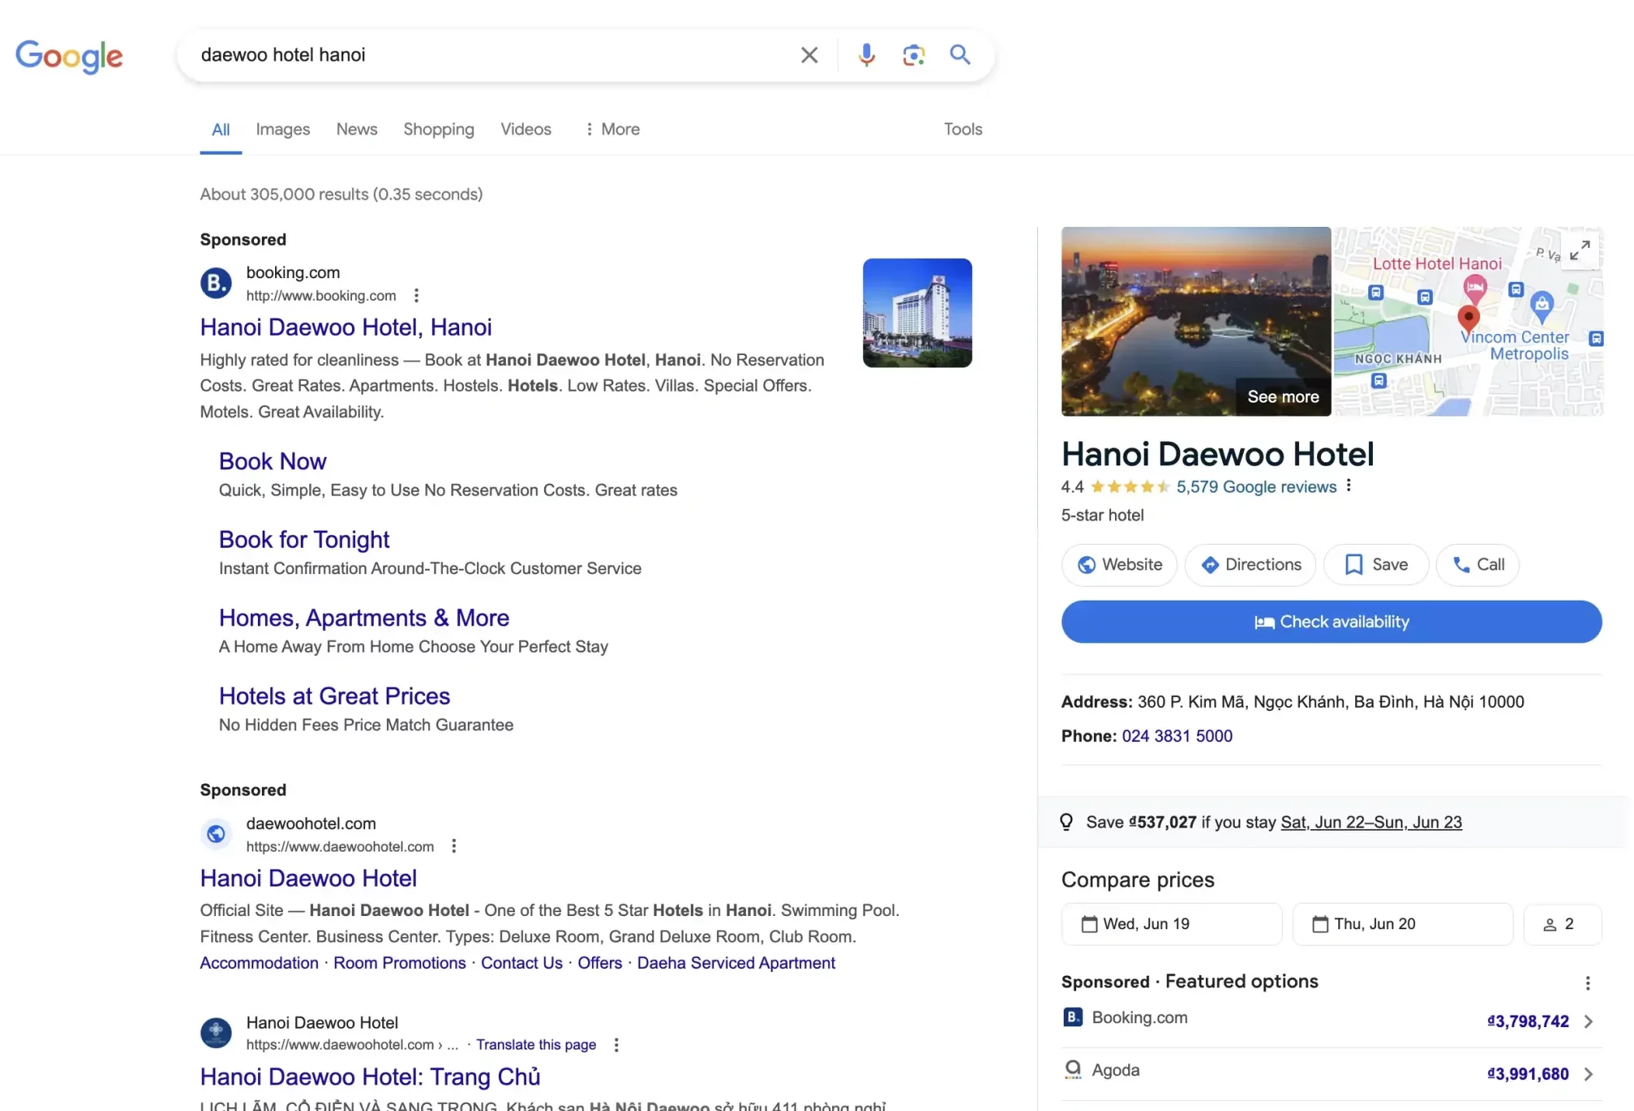The height and width of the screenshot is (1111, 1634).
Task: Open the Book for Tonight sitelink
Action: (304, 539)
